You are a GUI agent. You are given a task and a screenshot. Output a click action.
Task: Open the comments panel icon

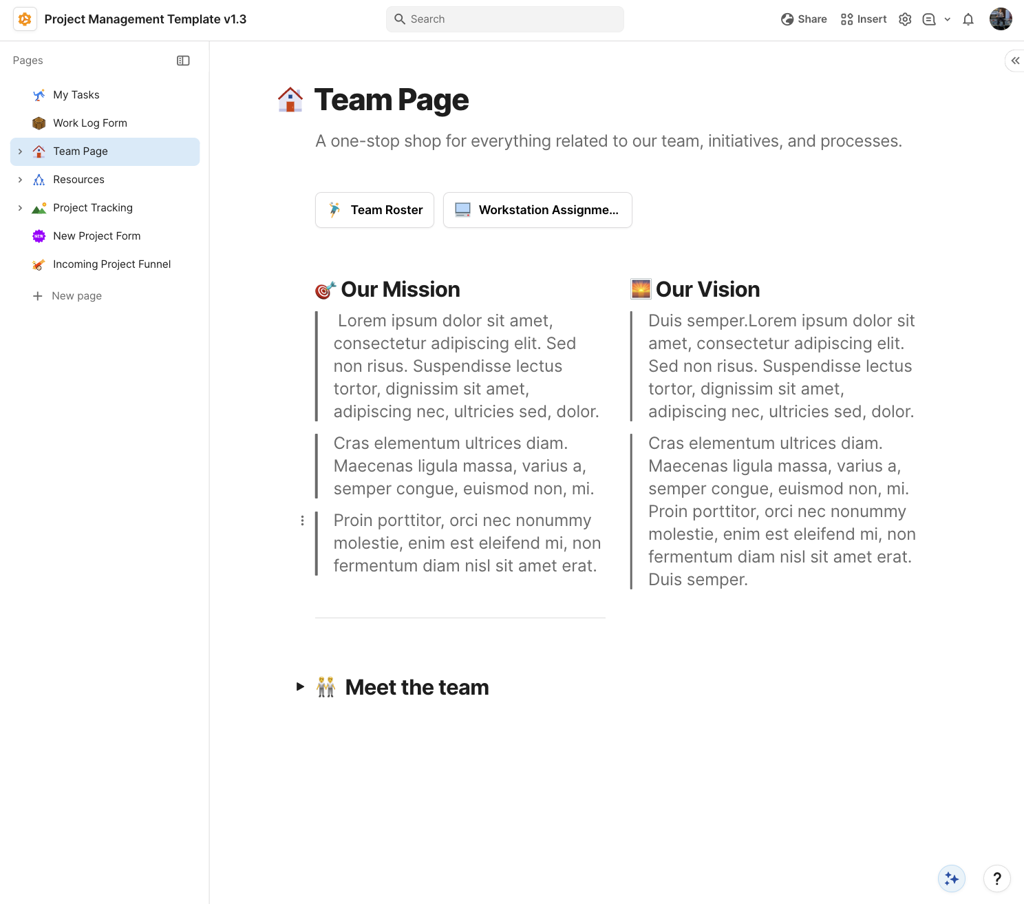tap(930, 19)
